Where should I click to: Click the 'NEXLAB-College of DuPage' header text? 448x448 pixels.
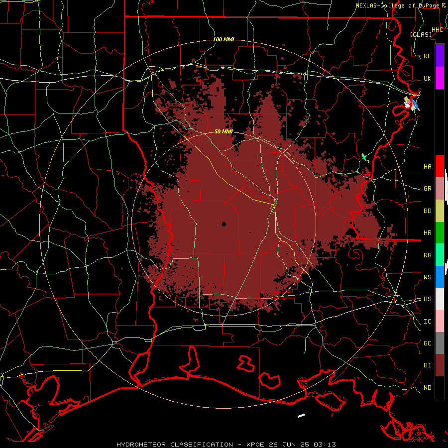pos(399,5)
